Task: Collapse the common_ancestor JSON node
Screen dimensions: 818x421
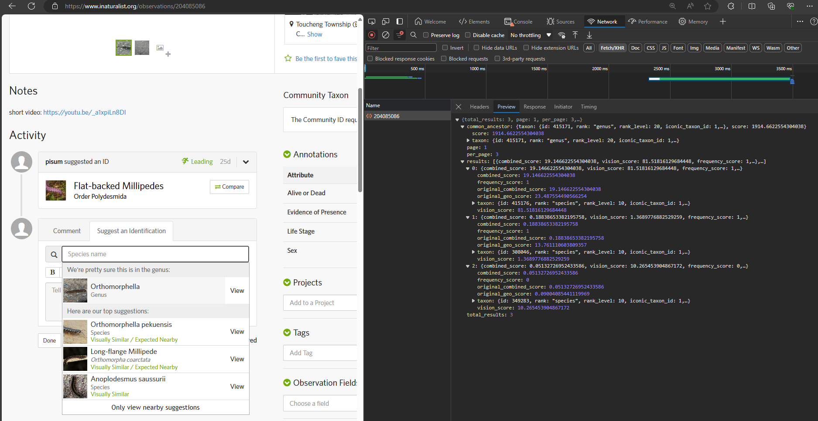Action: (462, 127)
